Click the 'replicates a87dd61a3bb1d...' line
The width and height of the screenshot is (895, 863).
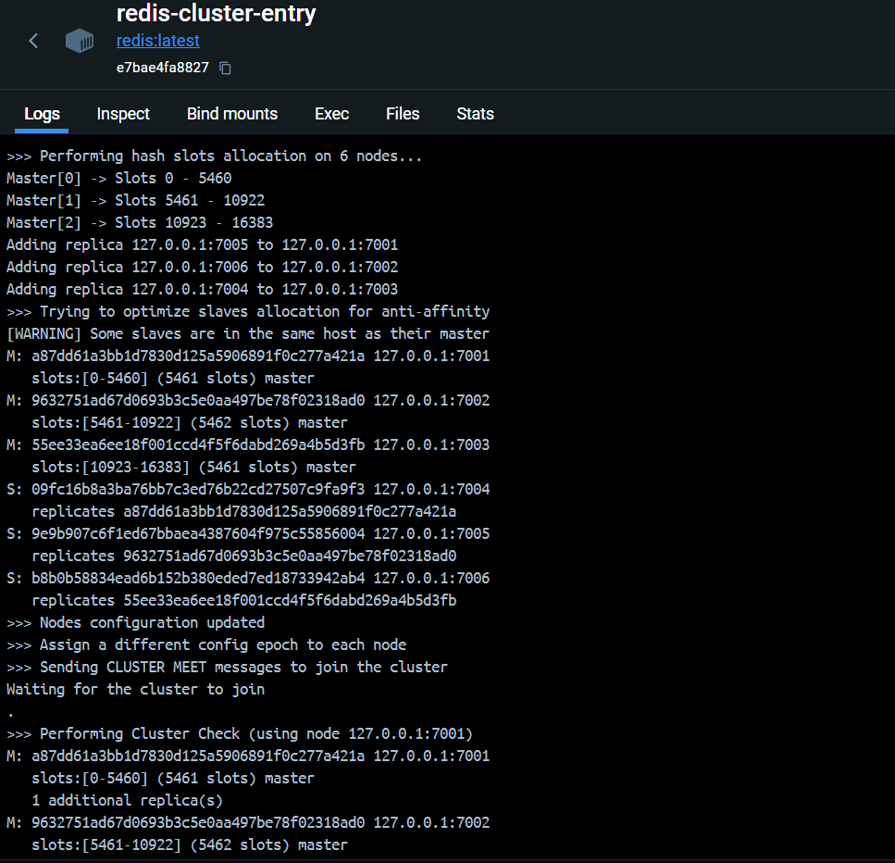243,512
